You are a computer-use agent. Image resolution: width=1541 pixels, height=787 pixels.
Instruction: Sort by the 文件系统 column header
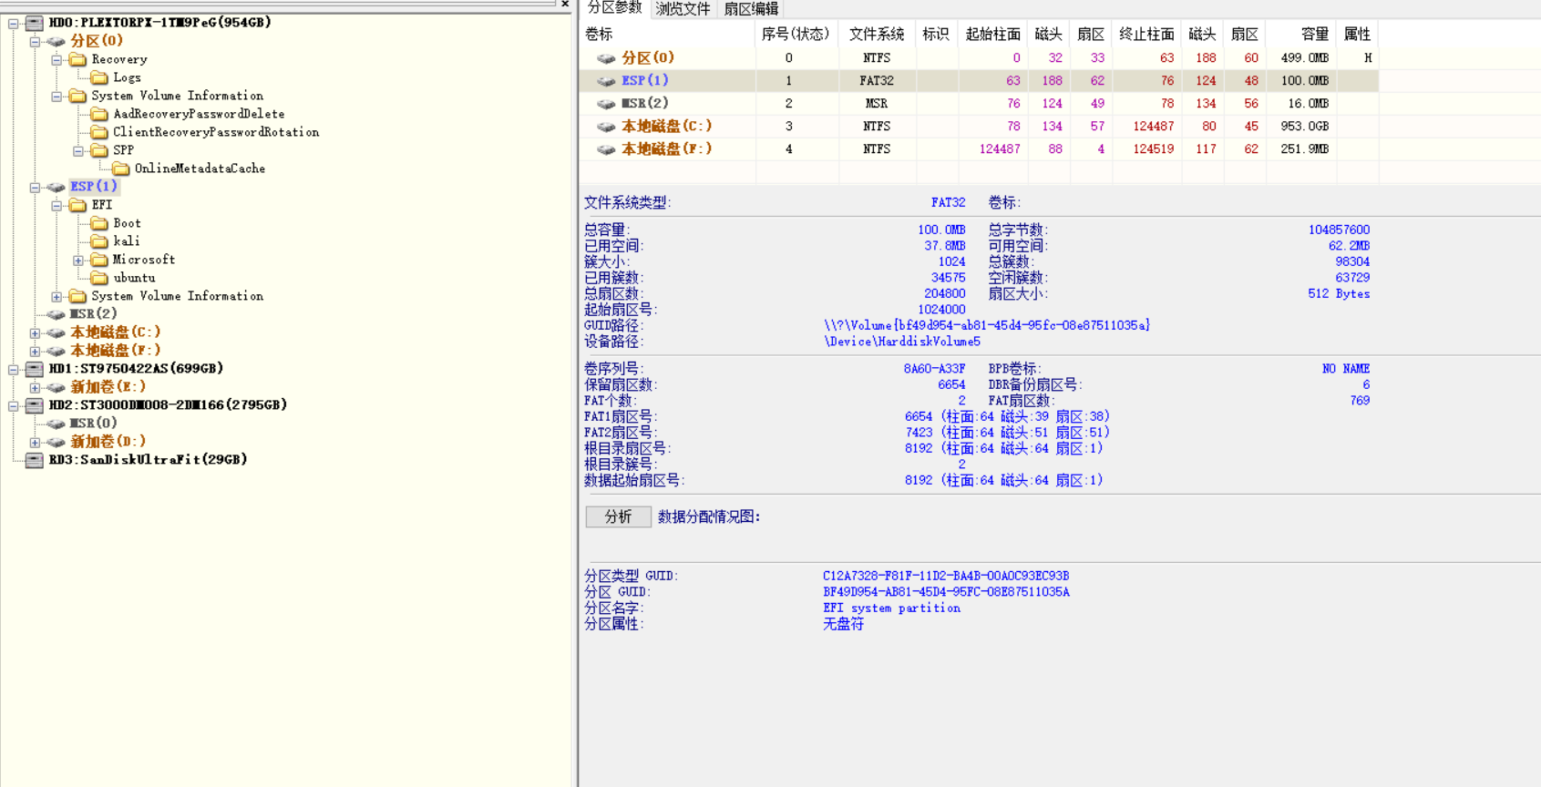pyautogui.click(x=877, y=34)
